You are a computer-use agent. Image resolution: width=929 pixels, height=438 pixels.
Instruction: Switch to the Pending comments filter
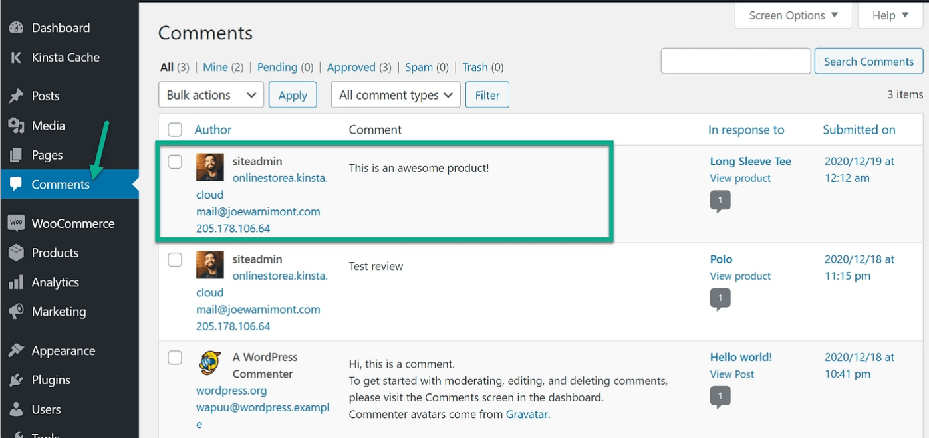[x=277, y=67]
